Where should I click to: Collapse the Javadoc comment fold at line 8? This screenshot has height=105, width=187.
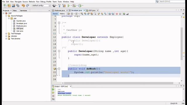59,23
